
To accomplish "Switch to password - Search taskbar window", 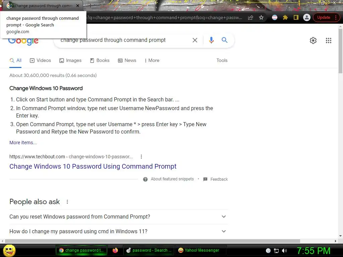I will point(149,250).
